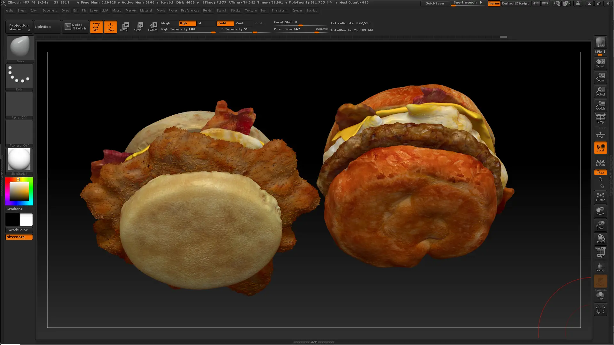
Task: Select the Rotate transform mode in top shelf
Action: pos(153,27)
